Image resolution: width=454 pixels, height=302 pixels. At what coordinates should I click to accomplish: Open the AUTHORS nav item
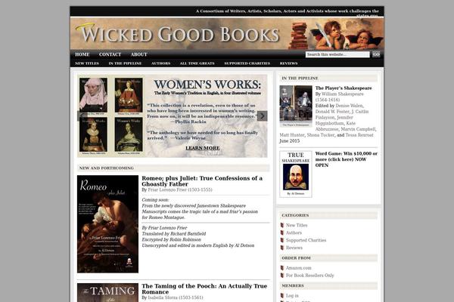(x=160, y=63)
